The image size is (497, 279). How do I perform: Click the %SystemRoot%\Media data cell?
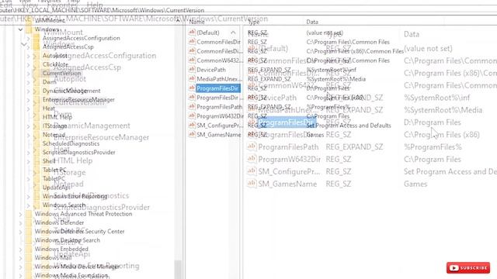[x=336, y=79]
